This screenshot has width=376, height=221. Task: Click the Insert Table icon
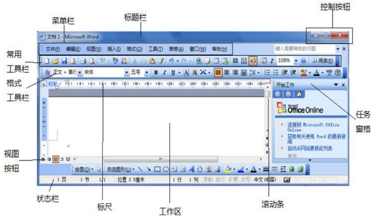(x=216, y=61)
